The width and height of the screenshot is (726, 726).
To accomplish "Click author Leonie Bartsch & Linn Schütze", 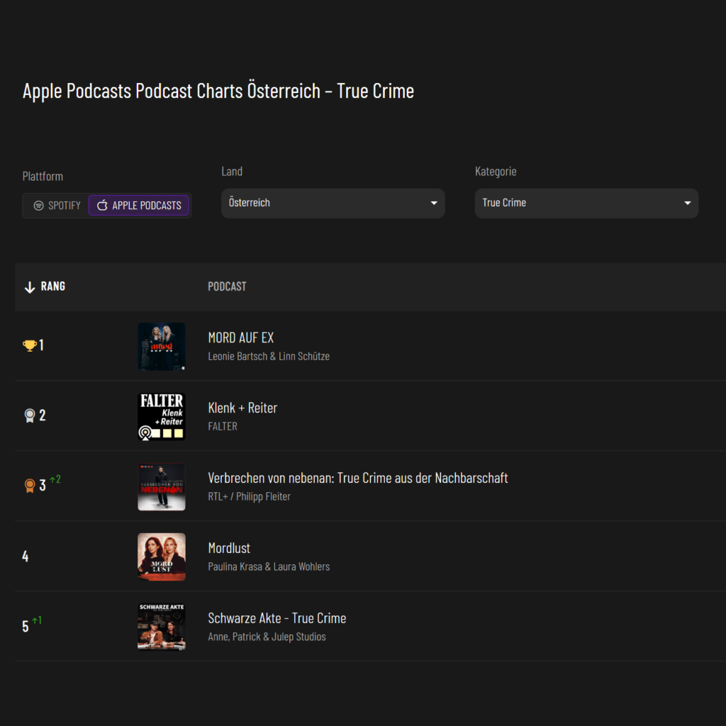I will pyautogui.click(x=269, y=356).
